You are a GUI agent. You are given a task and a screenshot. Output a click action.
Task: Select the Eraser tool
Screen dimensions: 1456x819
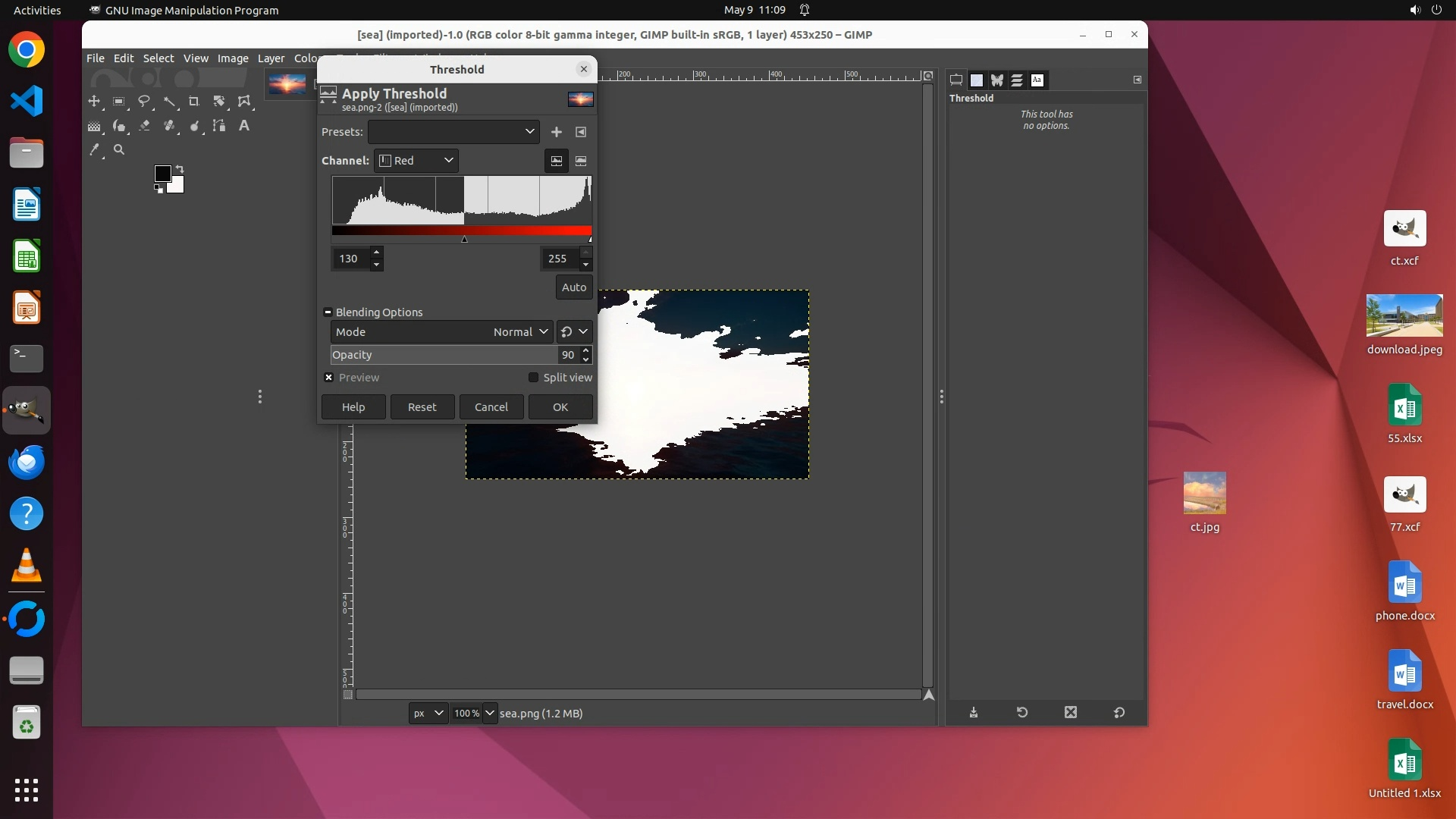click(144, 126)
